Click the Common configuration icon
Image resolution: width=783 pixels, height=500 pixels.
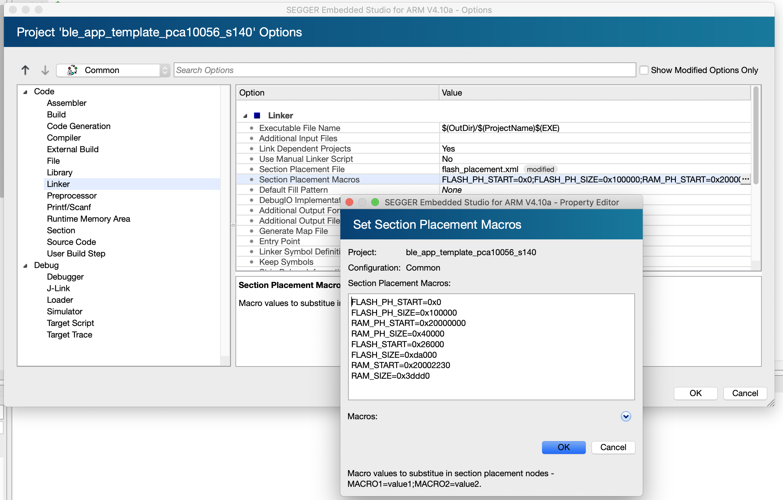pos(72,70)
